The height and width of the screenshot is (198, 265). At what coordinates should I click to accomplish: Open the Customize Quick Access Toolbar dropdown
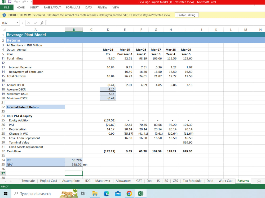[31, 2]
